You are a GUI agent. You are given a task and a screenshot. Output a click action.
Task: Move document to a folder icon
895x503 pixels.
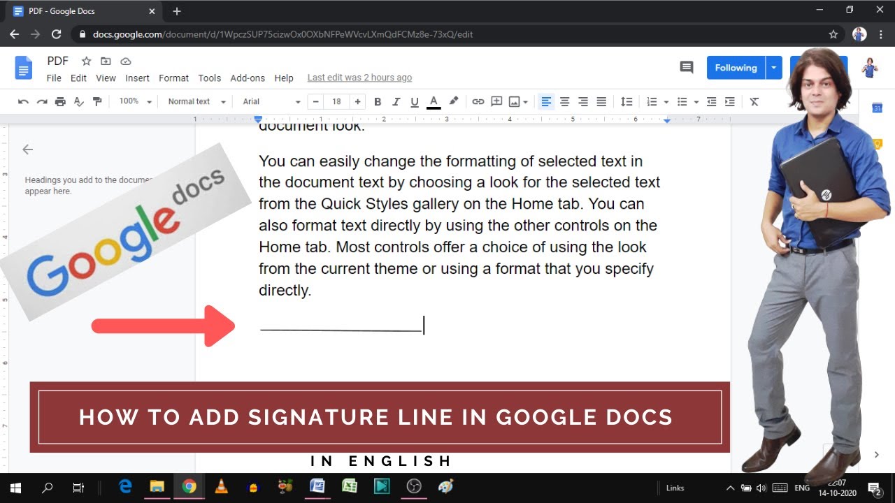click(x=106, y=61)
